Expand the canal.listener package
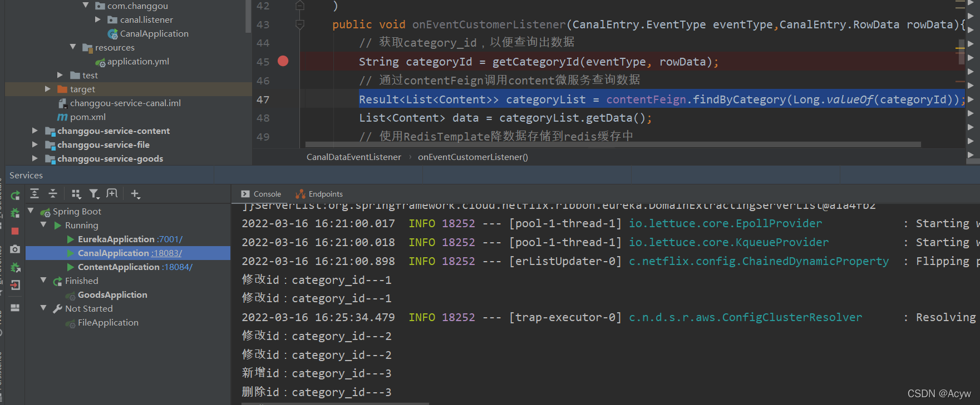980x405 pixels. pyautogui.click(x=98, y=19)
